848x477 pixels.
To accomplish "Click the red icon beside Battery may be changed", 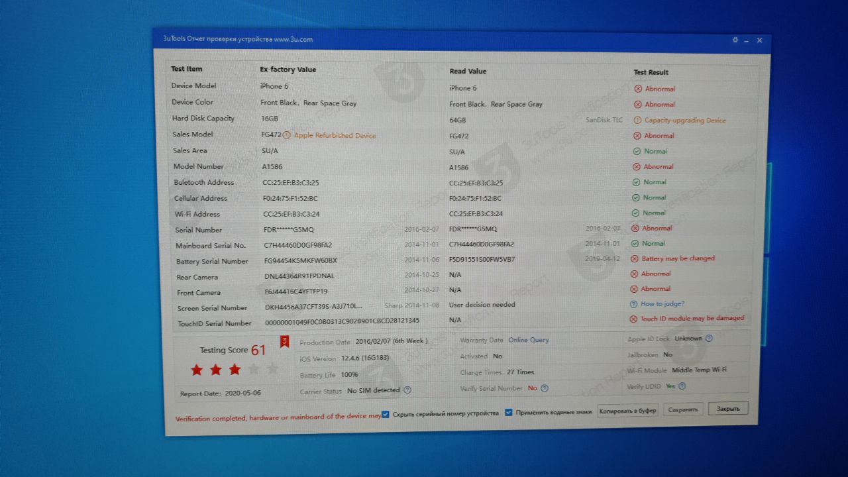I will [x=635, y=259].
